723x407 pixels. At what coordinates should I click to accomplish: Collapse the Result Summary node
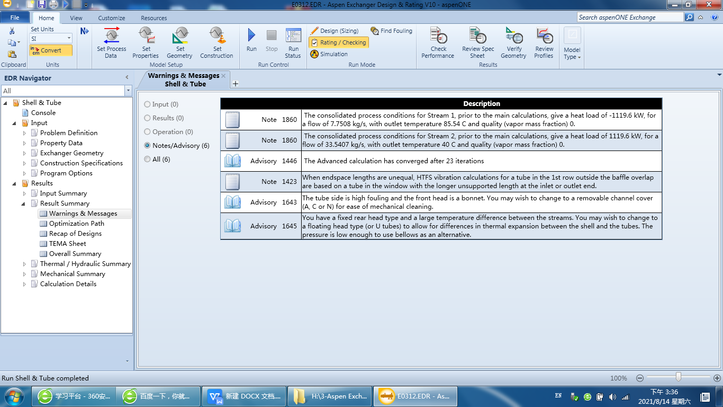pyautogui.click(x=24, y=203)
